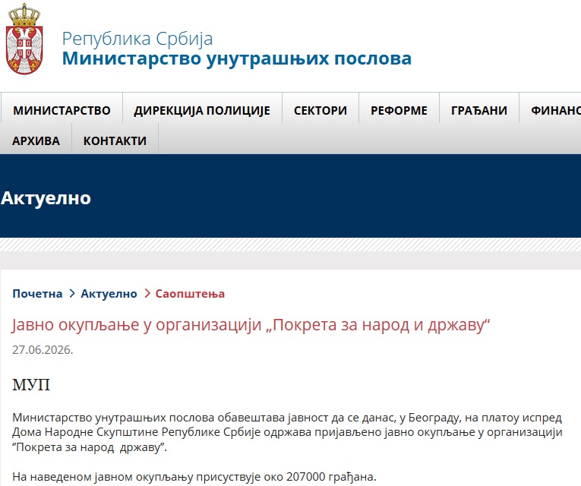Open the РЕФОРМЕ menu
Viewport: 581px width, 486px height.
(399, 110)
